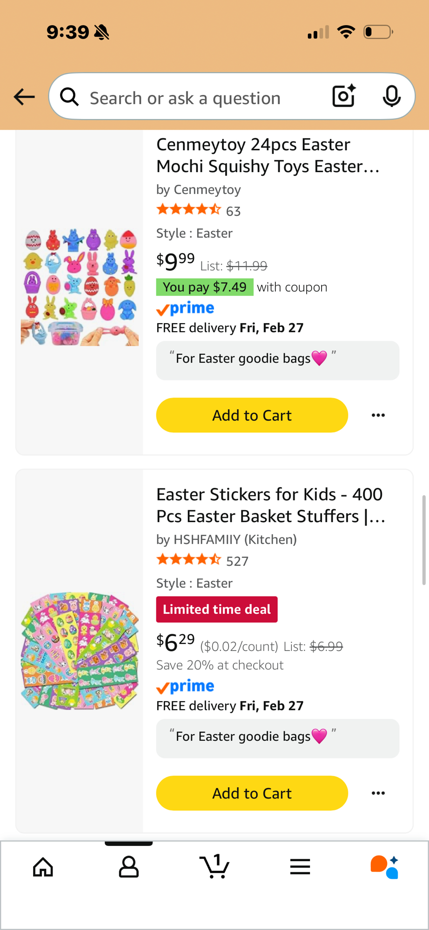View the 527 star ratings
This screenshot has width=429, height=930.
202,561
